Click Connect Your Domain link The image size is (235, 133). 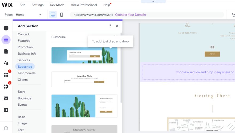[x=130, y=15]
